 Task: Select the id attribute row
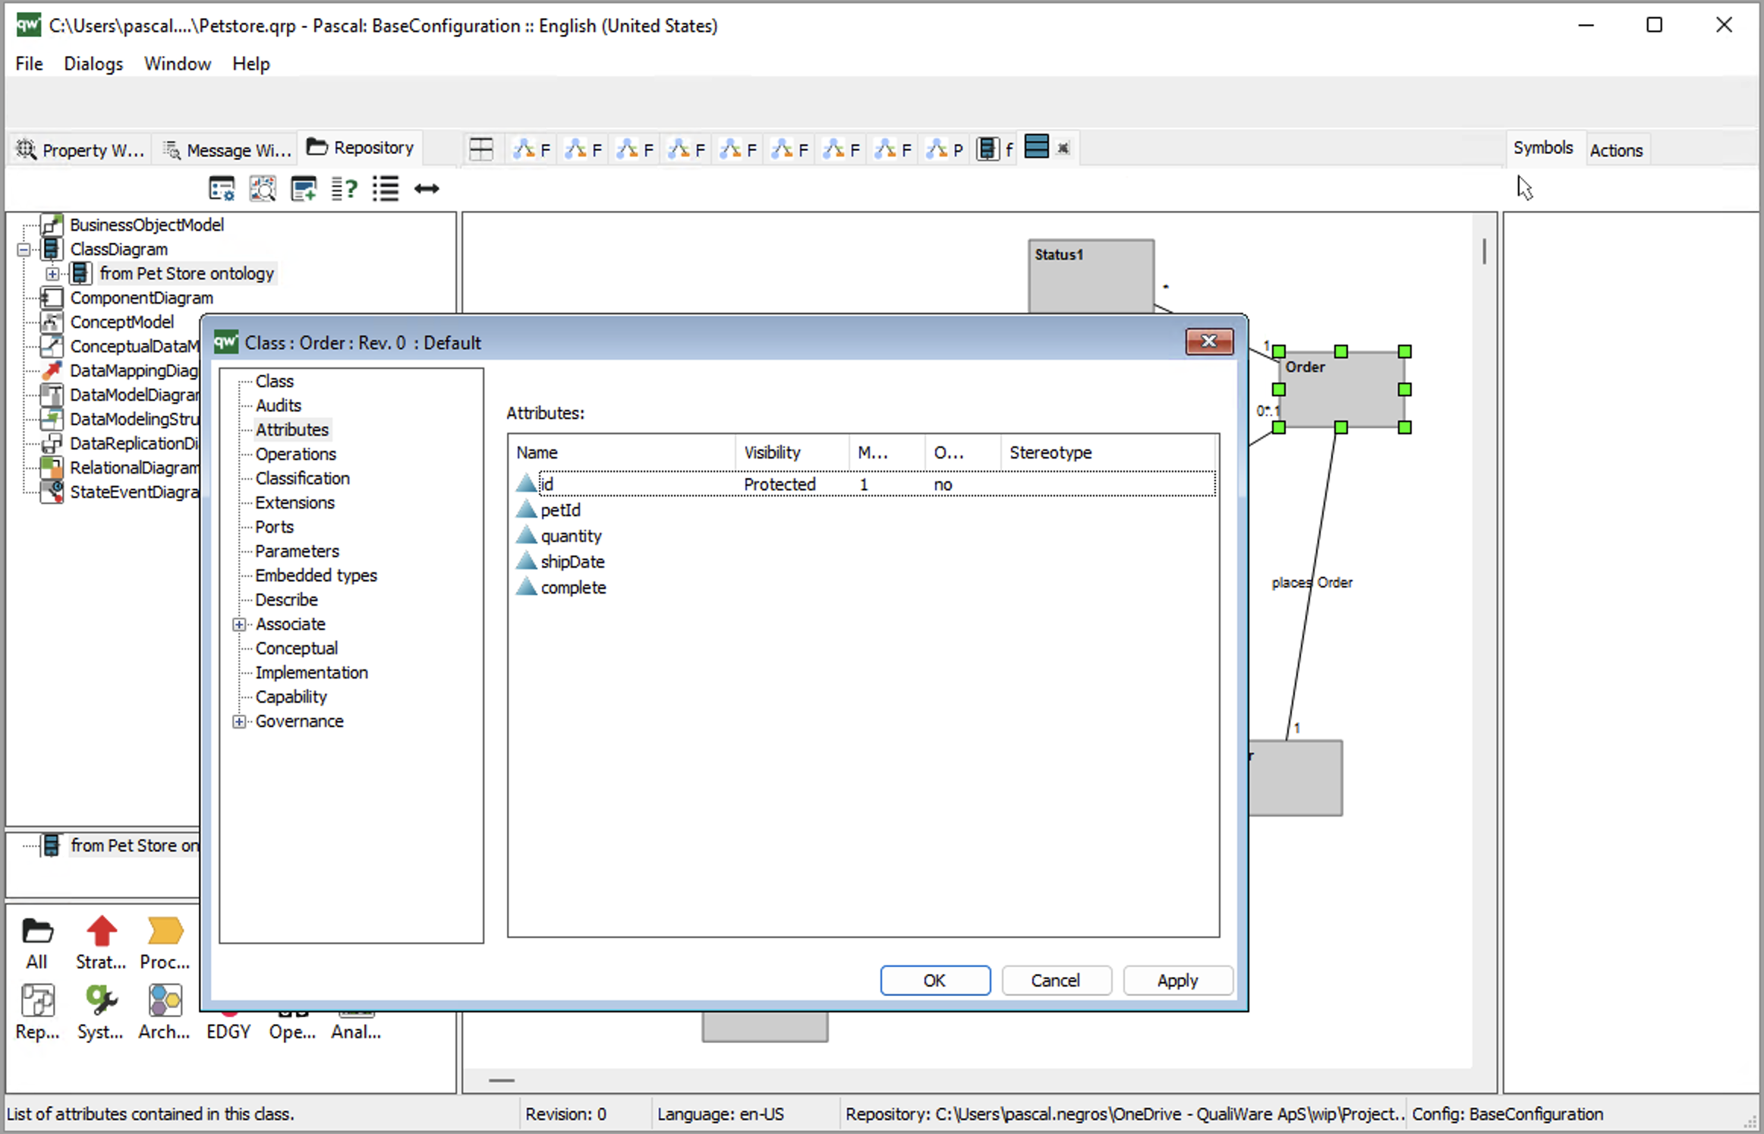tap(865, 484)
